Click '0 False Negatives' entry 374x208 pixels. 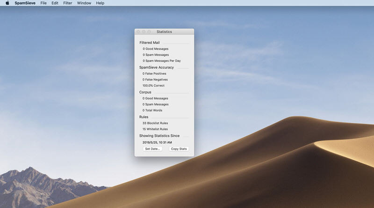pyautogui.click(x=155, y=80)
